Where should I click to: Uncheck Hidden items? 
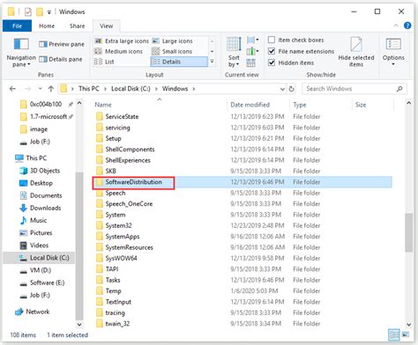pyautogui.click(x=291, y=62)
